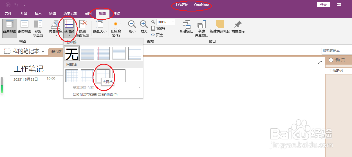Click into the 搜索笔记本 search box
Viewport: 352px width, 157px height.
coord(337,51)
